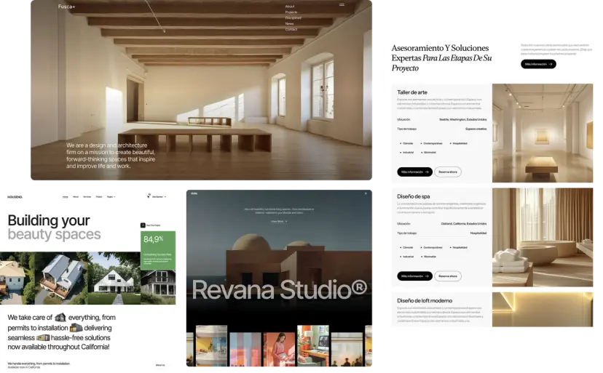Click the Diseño de spa title
603x373 pixels.
click(414, 196)
